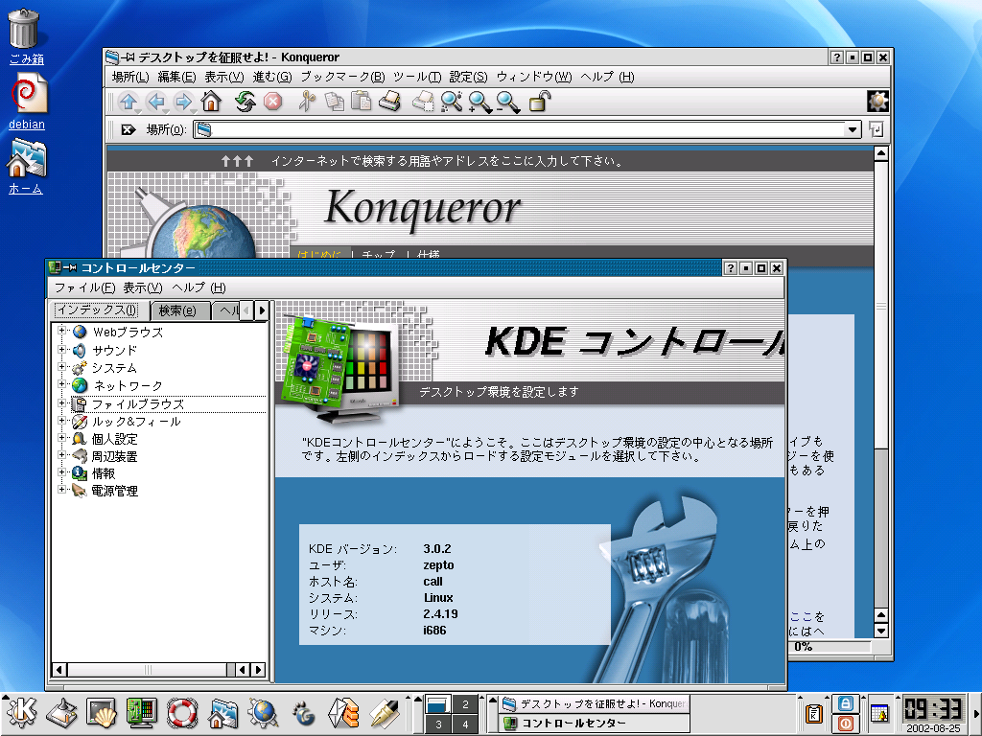This screenshot has height=736, width=982.
Task: Open the pen editor icon on panel
Action: [x=384, y=713]
